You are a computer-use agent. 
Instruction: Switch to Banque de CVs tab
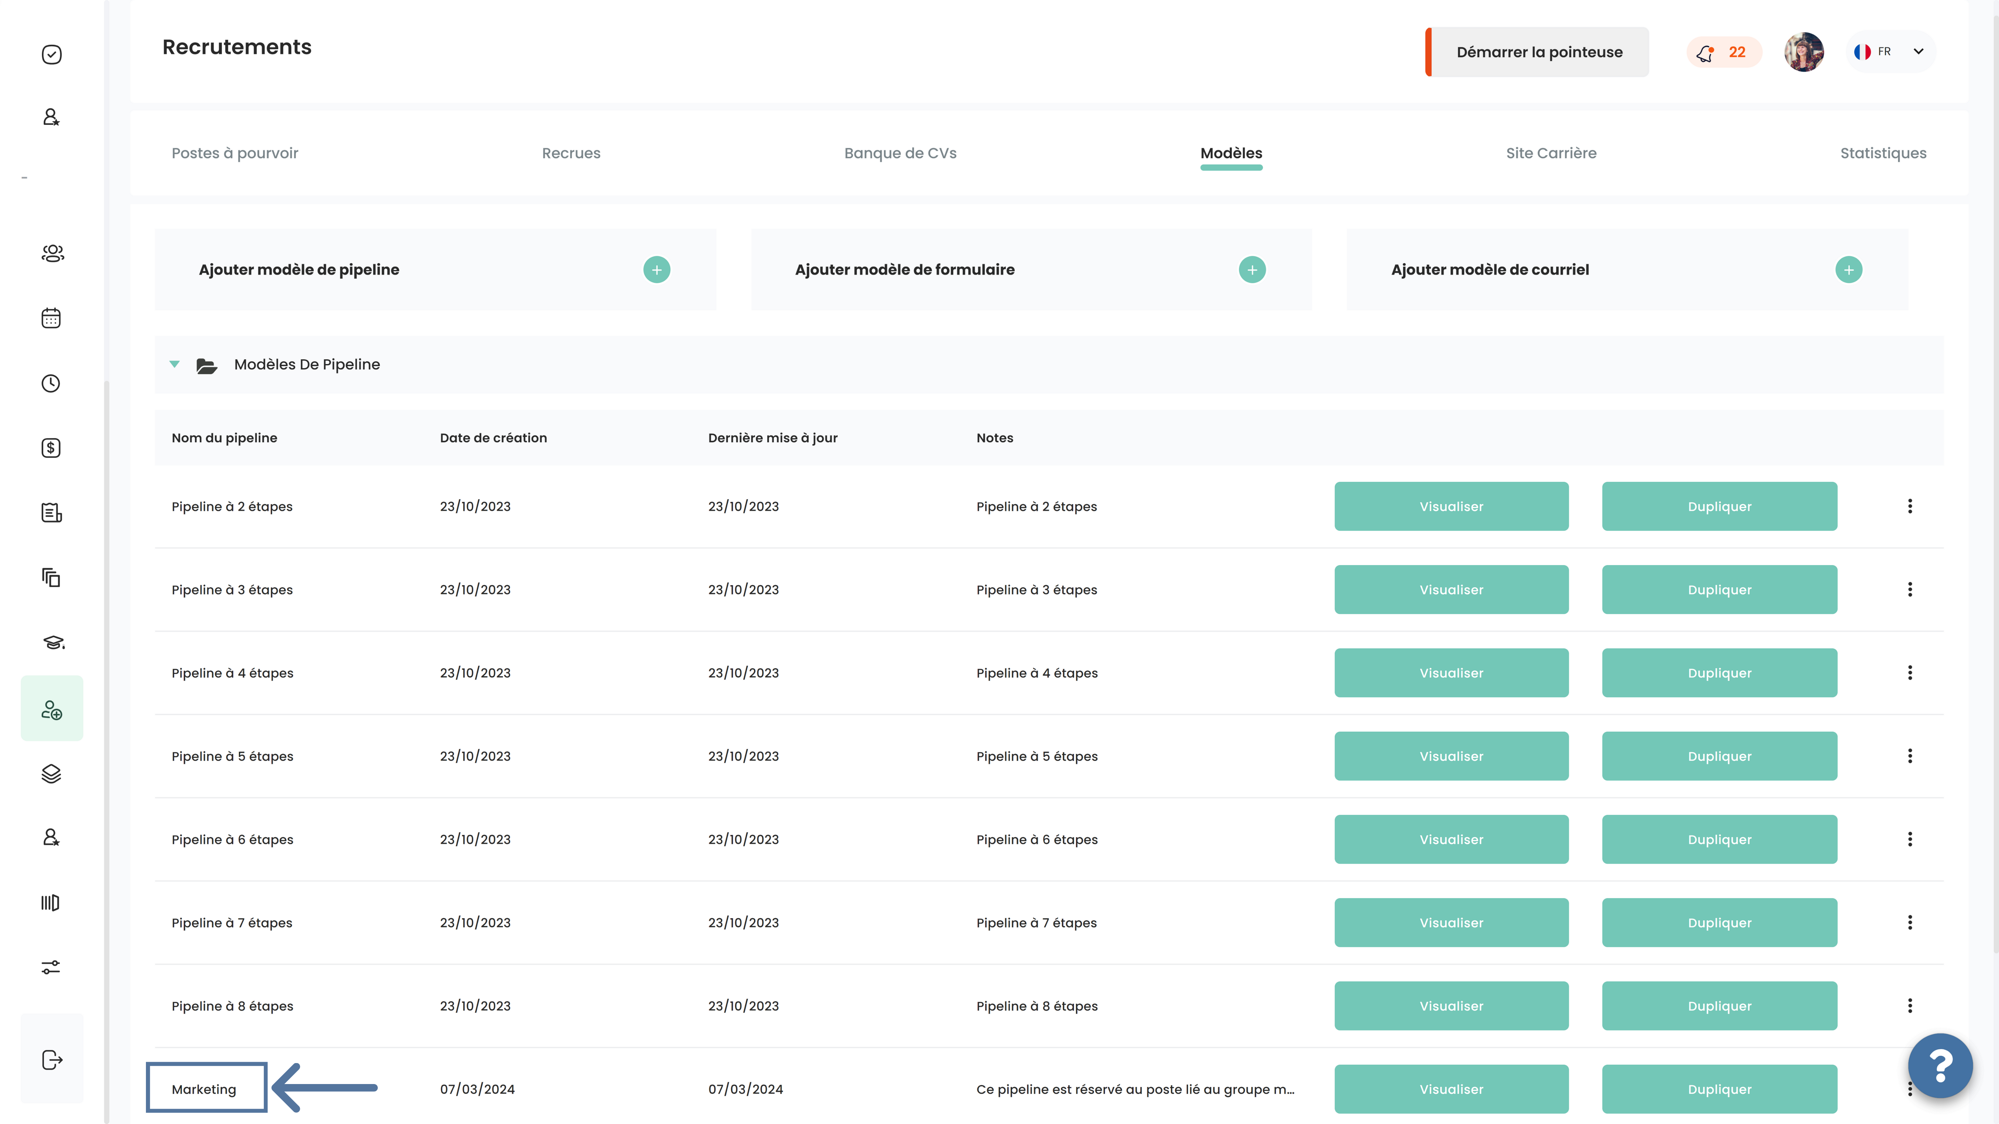click(900, 153)
